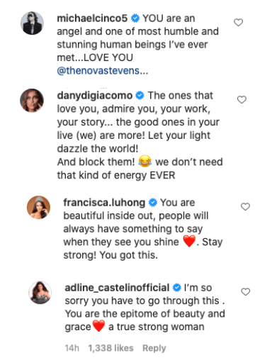Visit adline_castelinofficial's profile via username
This screenshot has height=360, width=272.
[117, 288]
